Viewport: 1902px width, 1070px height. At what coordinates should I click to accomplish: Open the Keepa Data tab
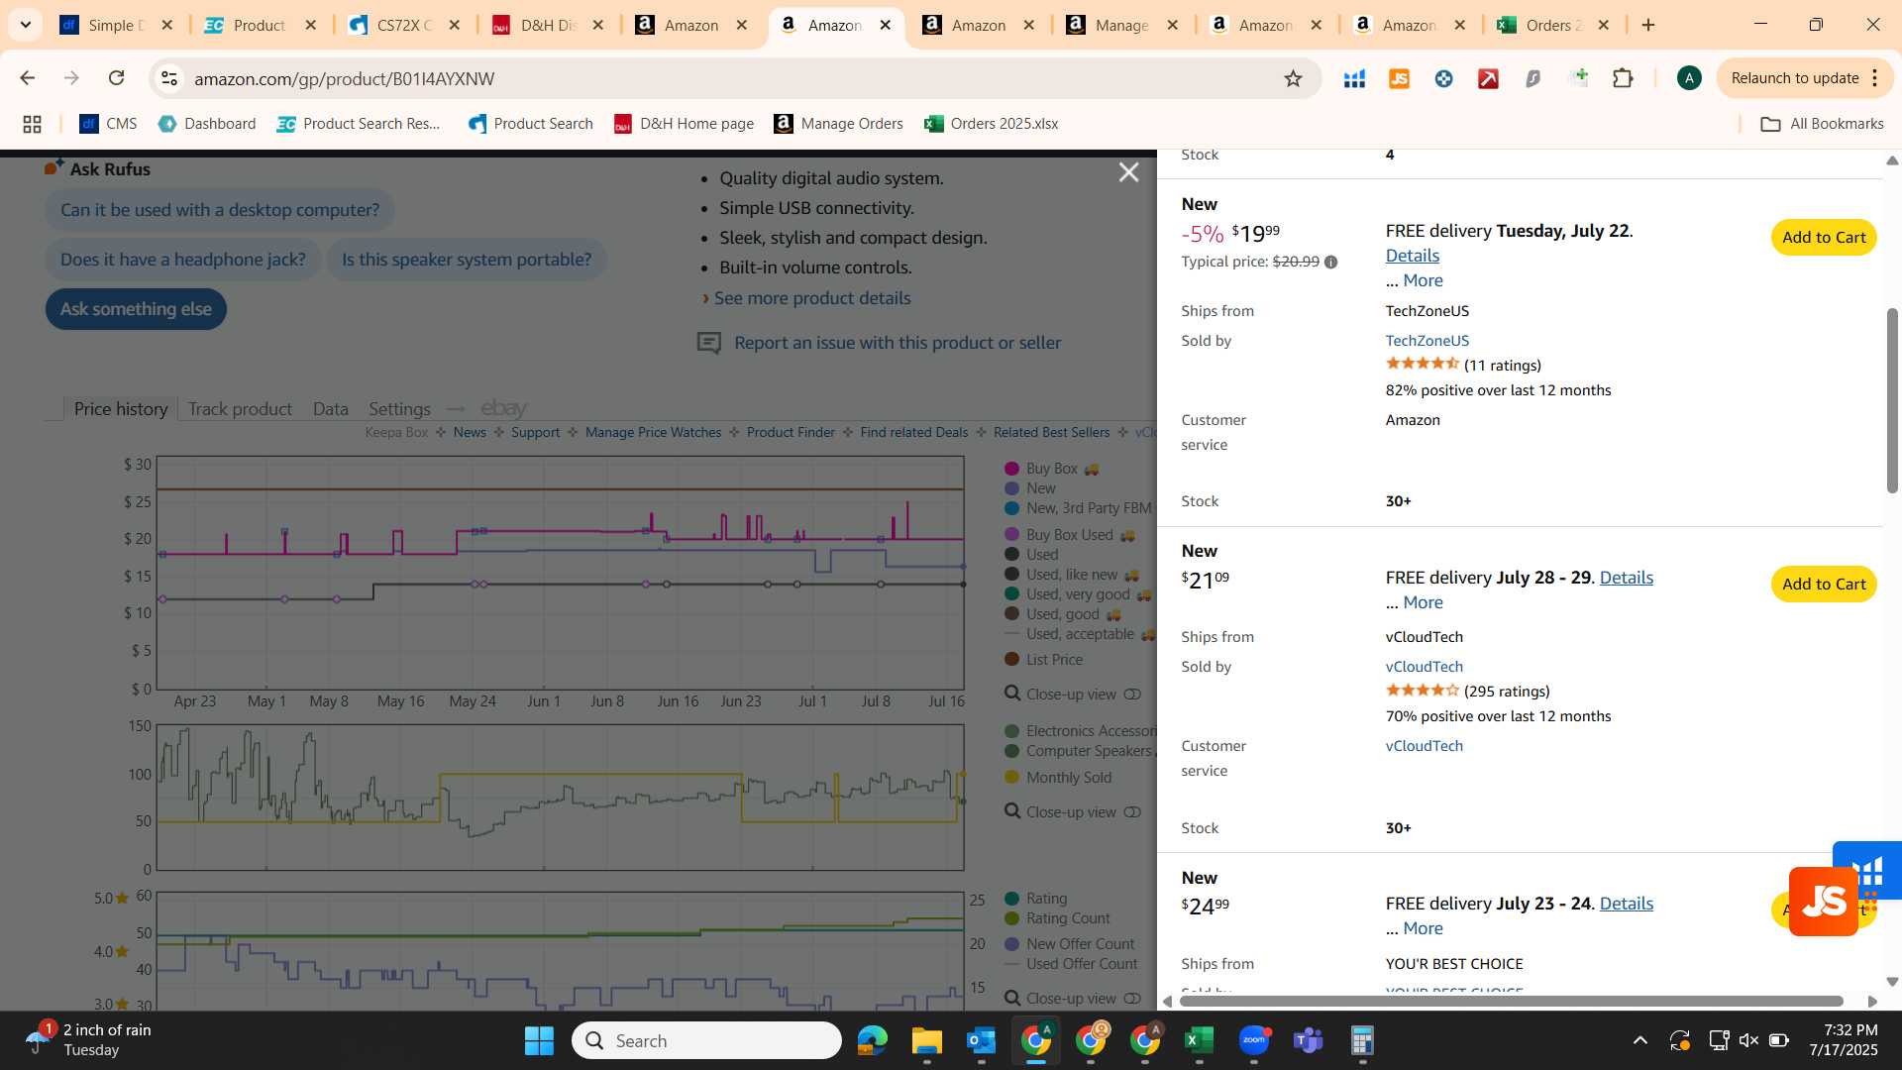click(x=331, y=409)
